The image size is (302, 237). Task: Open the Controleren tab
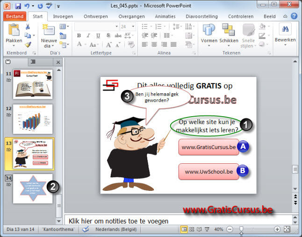point(241,16)
